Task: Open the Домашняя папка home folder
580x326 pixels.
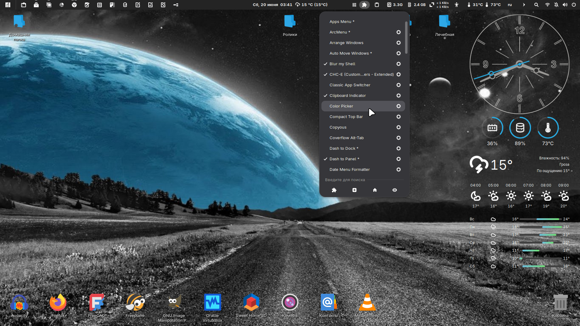Action: [x=19, y=28]
